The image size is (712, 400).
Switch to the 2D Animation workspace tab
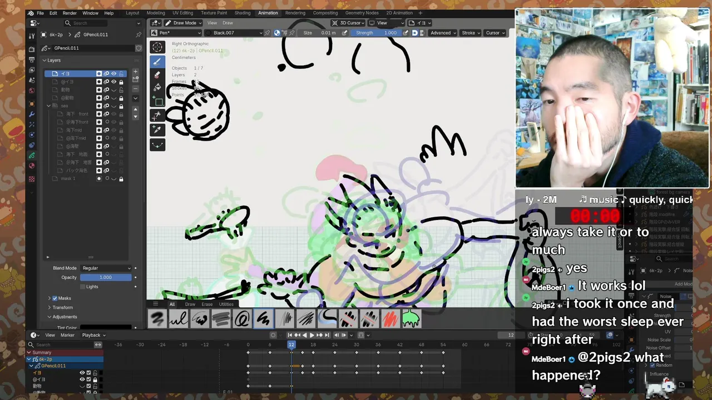point(399,13)
